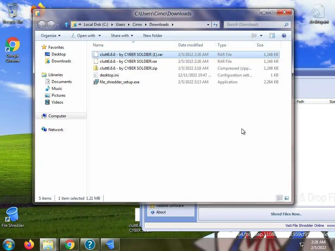The image size is (335, 251).
Task: Switch to Chrome in the taskbar
Action: coord(69,244)
